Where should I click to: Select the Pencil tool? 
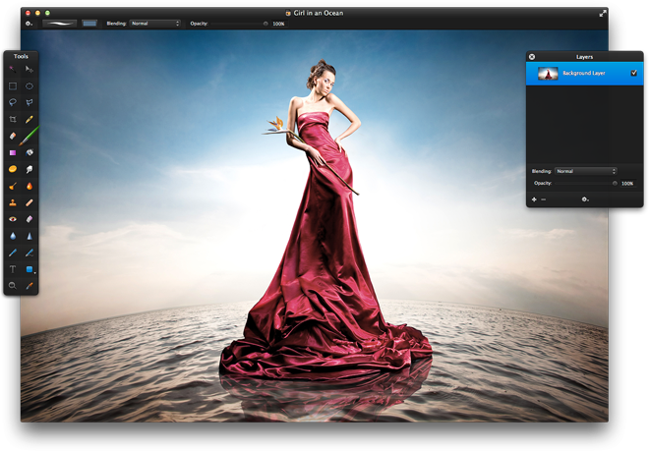click(x=29, y=119)
